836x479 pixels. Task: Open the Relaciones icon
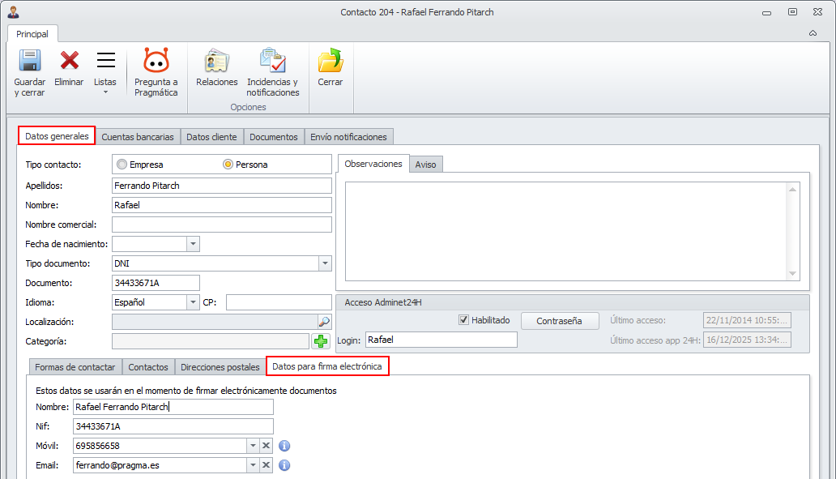pos(216,61)
